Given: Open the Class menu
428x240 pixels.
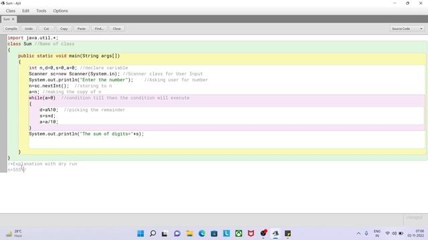Looking at the screenshot, I should pyautogui.click(x=11, y=11).
